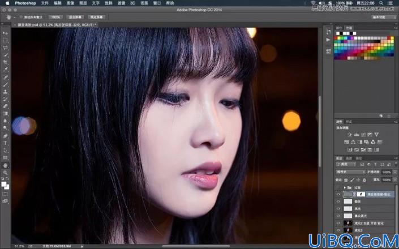Image resolution: width=399 pixels, height=249 pixels.
Task: Open the Apple menu
Action: [7, 3]
